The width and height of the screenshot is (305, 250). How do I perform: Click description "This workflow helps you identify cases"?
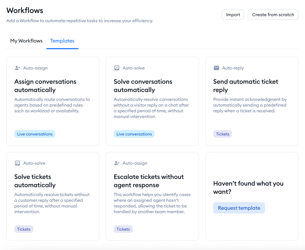[x=152, y=203]
